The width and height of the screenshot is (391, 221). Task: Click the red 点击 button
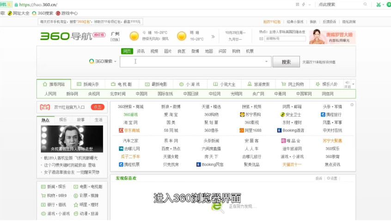tap(97, 107)
